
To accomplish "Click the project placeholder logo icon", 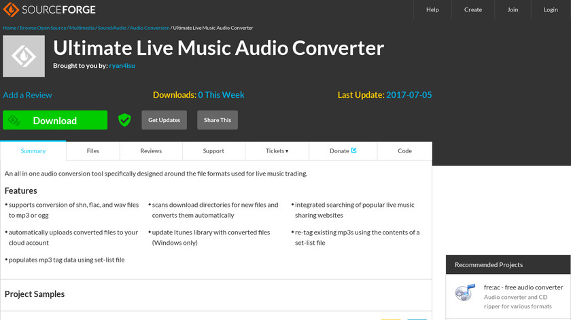I will tap(24, 56).
